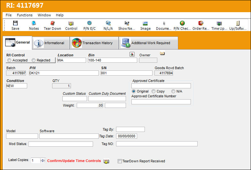Viewport: 251px width, 170px height.
Task: Click the Software input field
Action: [x=69, y=136]
